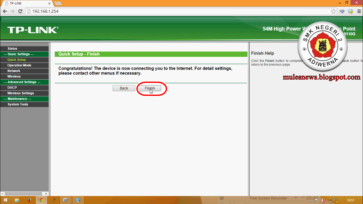This screenshot has height=204, width=363.
Task: Click the second extension icon near Chrome menu
Action: click(351, 11)
